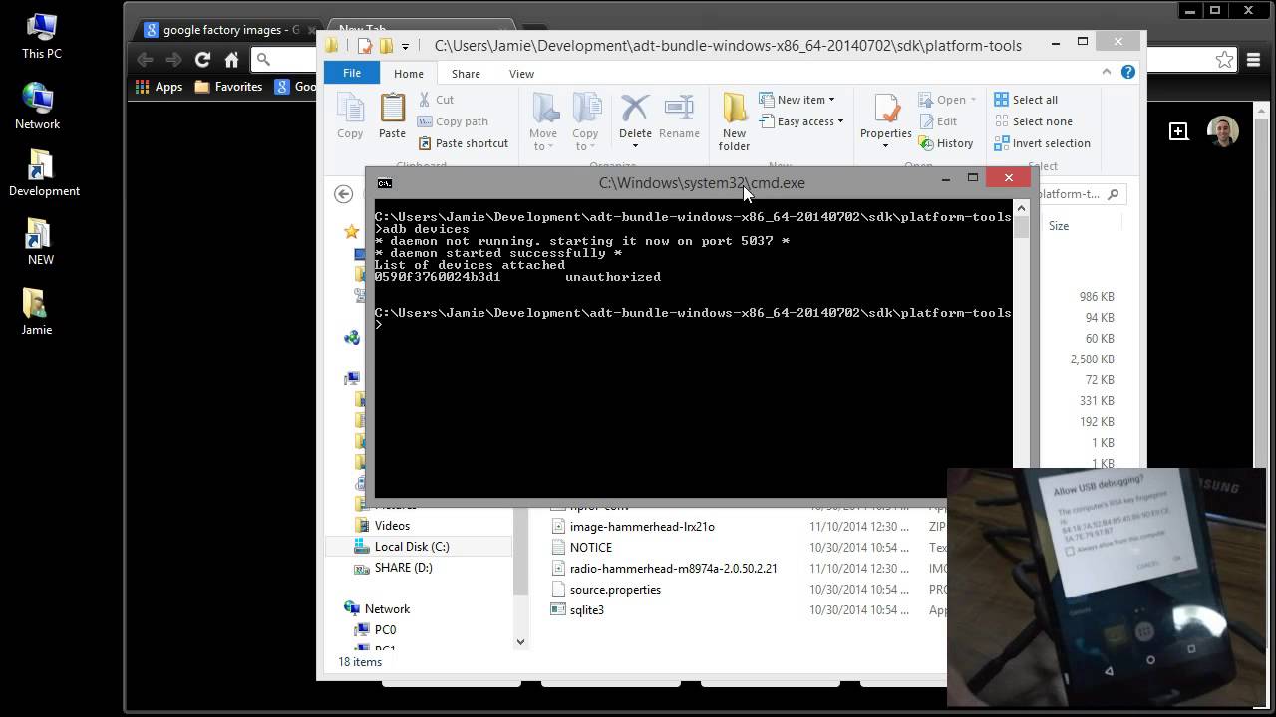1276x717 pixels.
Task: Open Jamie folder on desktop
Action: click(x=37, y=311)
